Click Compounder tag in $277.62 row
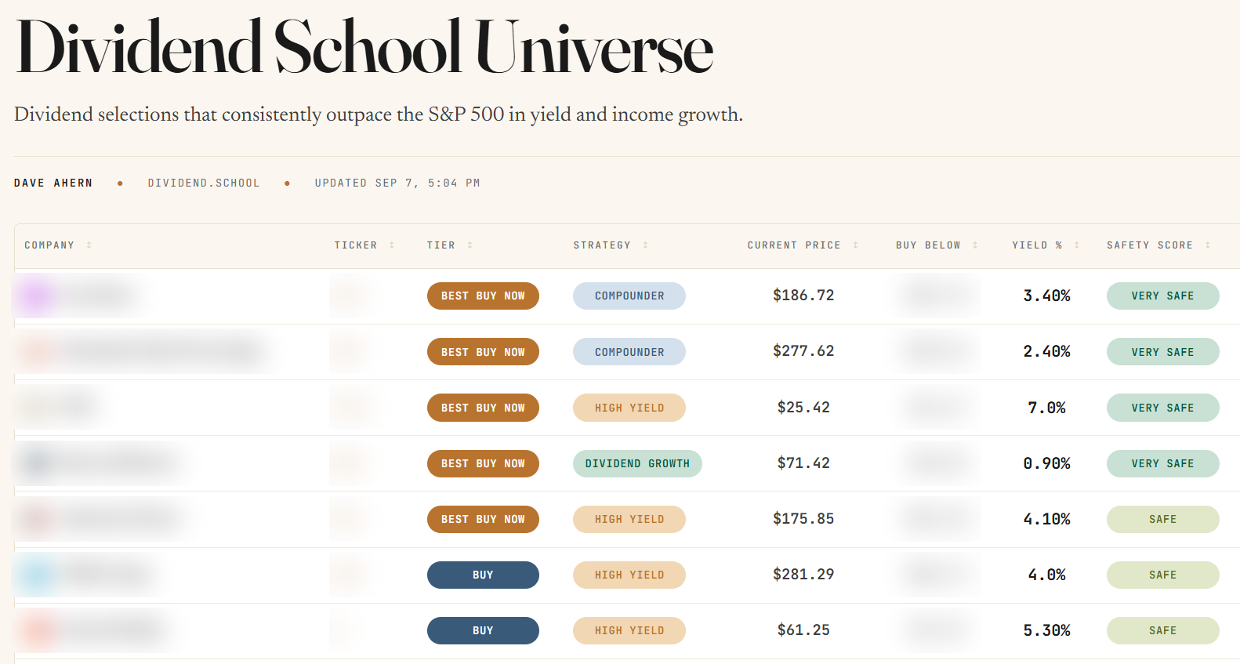 (x=629, y=352)
